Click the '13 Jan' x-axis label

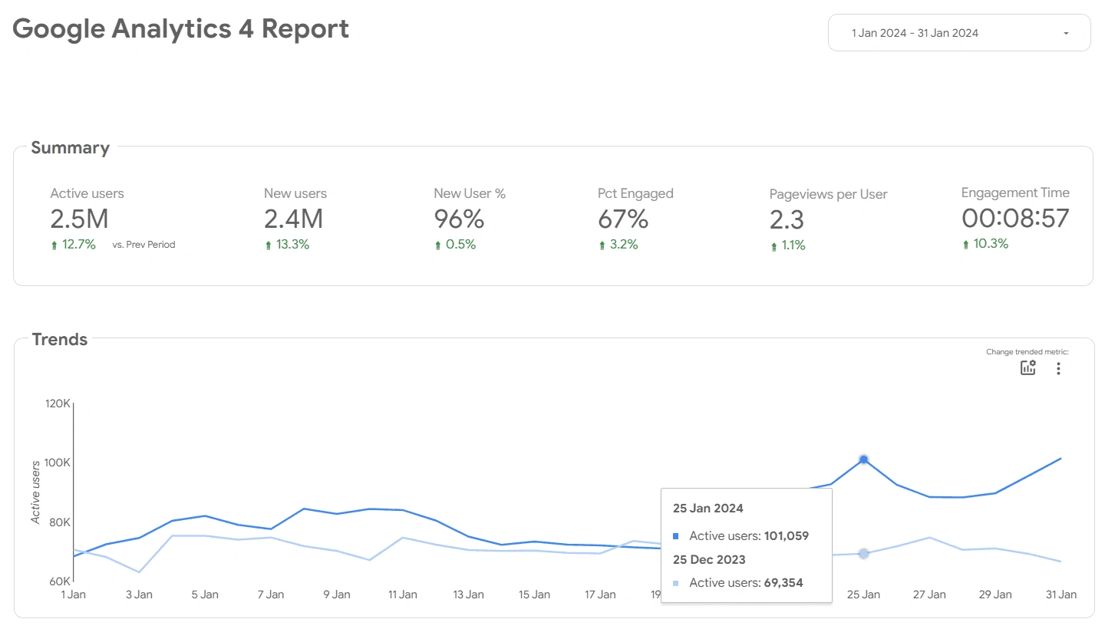tap(468, 594)
